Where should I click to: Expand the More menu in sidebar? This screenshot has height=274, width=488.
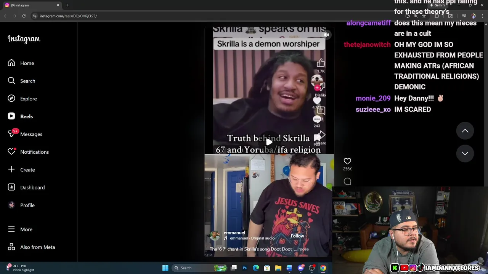click(x=21, y=229)
